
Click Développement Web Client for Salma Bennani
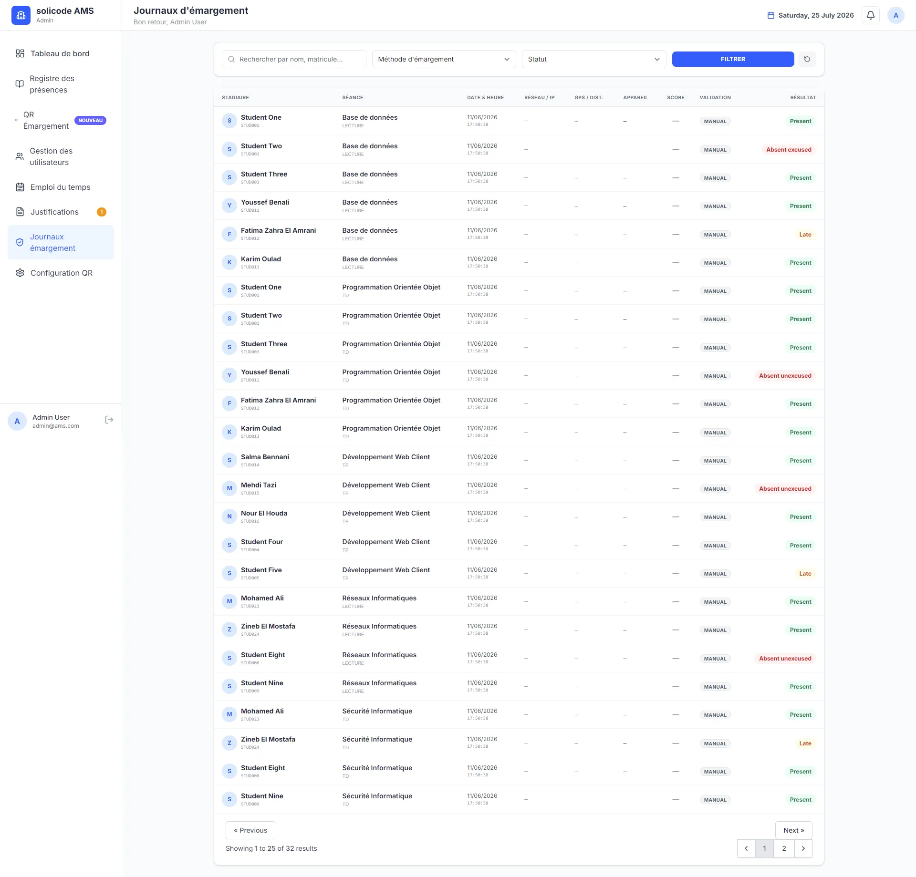(386, 457)
